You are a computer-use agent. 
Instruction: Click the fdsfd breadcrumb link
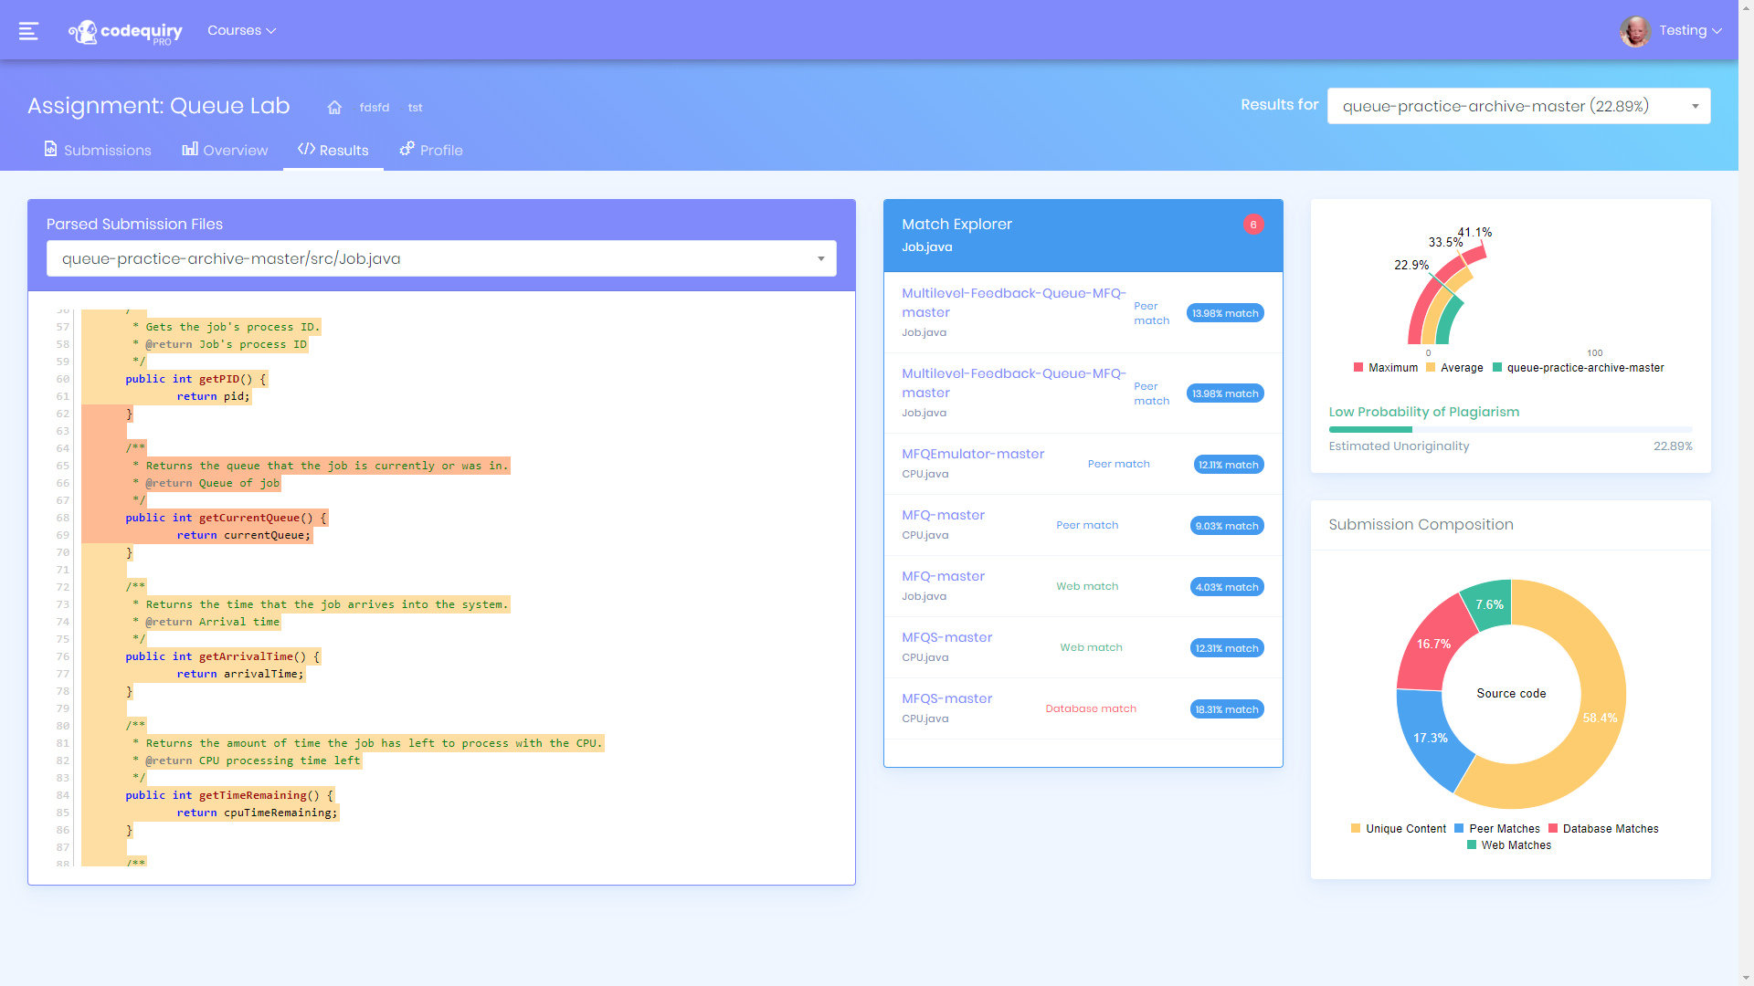click(374, 107)
